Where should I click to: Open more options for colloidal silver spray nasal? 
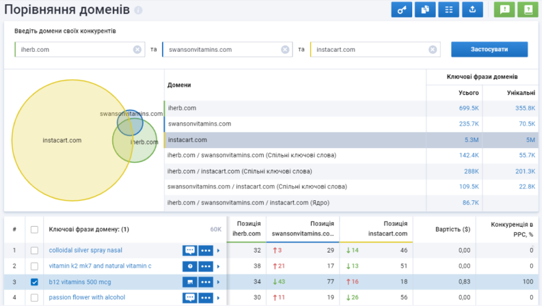tap(206, 250)
